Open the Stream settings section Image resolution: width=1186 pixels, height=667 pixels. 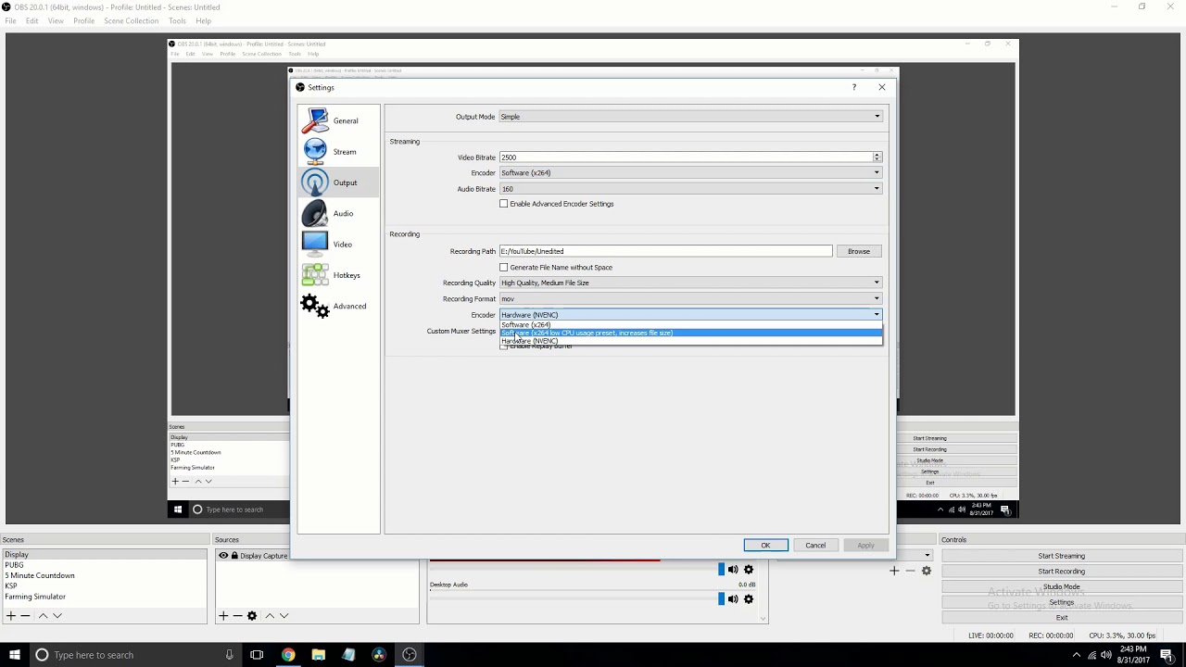(x=338, y=152)
